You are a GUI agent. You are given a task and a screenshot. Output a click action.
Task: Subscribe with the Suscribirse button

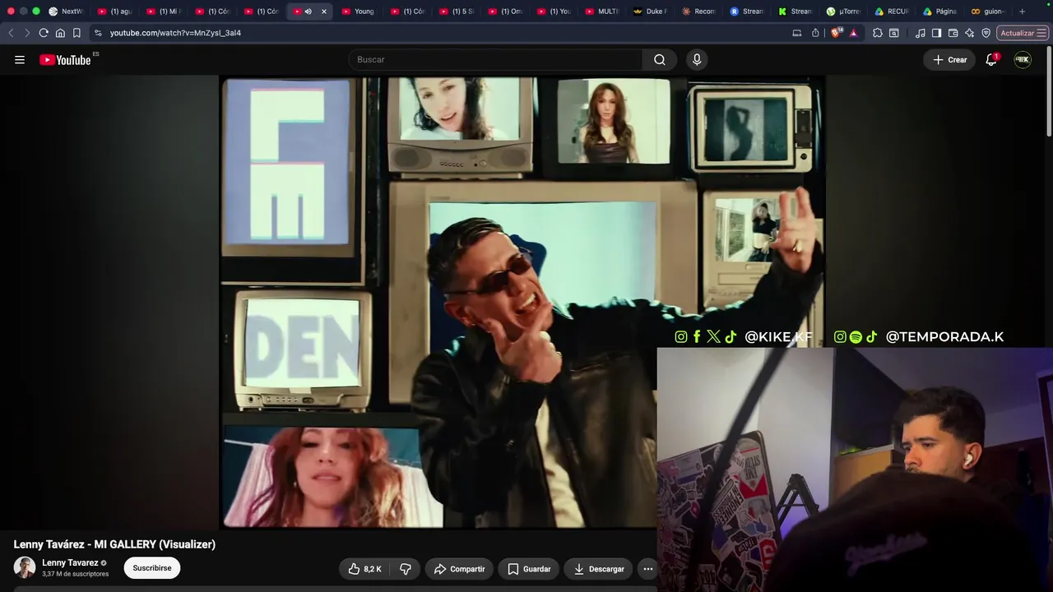click(x=152, y=568)
